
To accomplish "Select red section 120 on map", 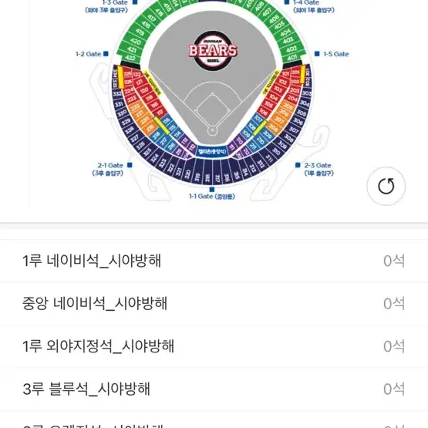I will coord(143,90).
